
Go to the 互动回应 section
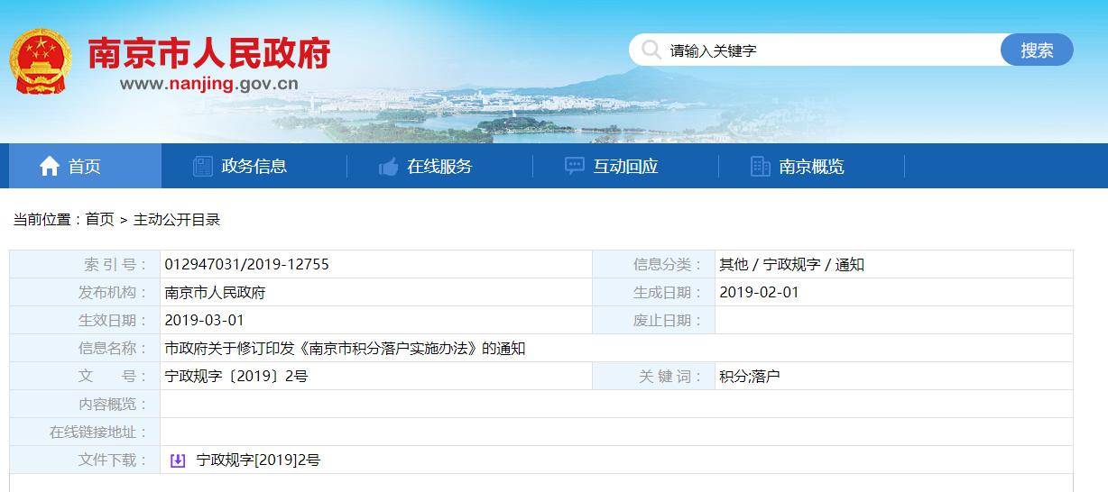click(625, 166)
